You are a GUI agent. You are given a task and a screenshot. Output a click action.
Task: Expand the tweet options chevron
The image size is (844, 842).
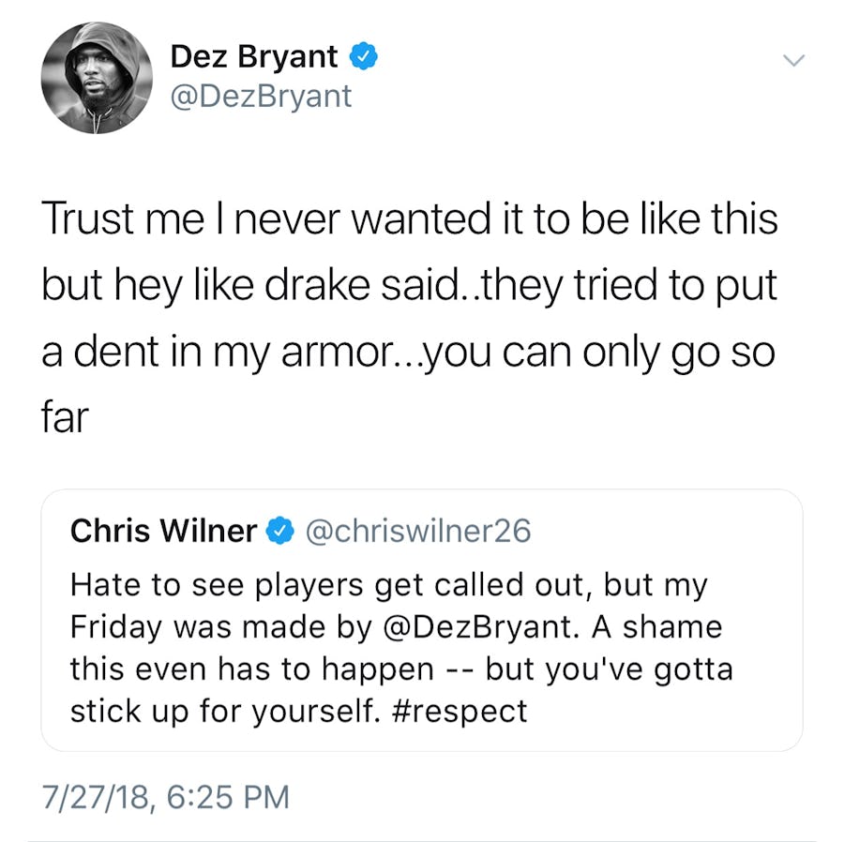coord(793,60)
